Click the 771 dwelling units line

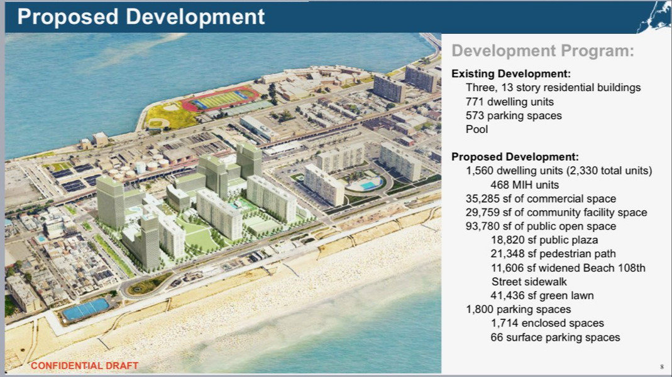pyautogui.click(x=511, y=102)
